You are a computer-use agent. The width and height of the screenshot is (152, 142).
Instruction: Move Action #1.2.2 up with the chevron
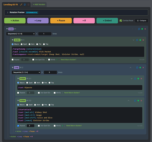[129, 101]
